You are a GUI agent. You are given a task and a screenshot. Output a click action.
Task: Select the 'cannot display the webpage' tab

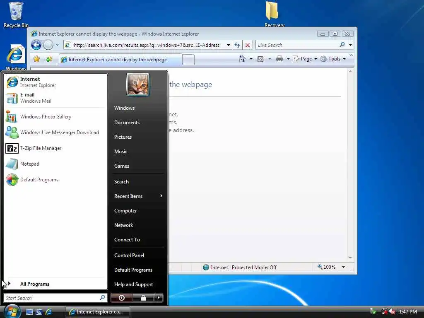[x=120, y=60]
